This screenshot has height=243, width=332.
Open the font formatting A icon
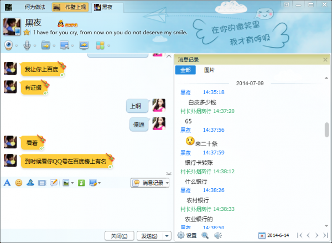click(7, 183)
